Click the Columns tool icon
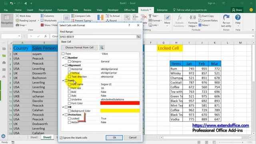This screenshot has width=256, height=144. pyautogui.click(x=42, y=16)
